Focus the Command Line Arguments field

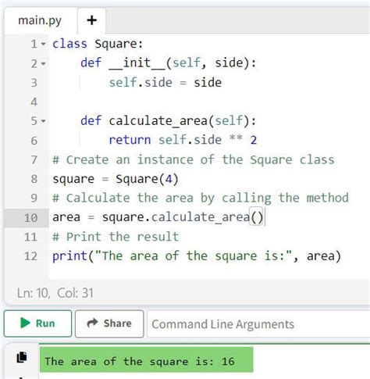[x=258, y=324]
